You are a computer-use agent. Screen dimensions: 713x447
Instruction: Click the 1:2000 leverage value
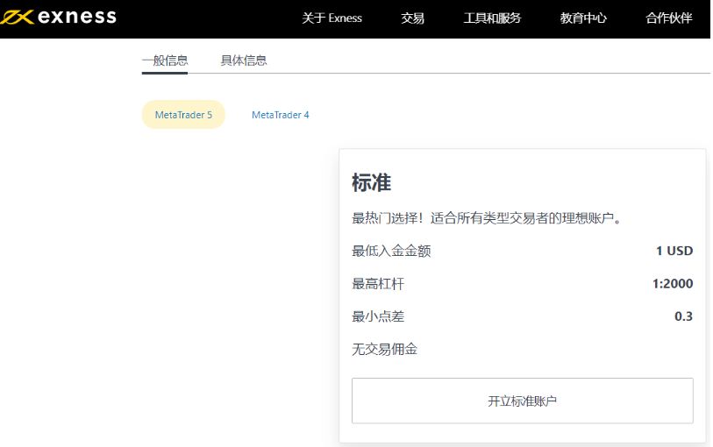(x=673, y=283)
